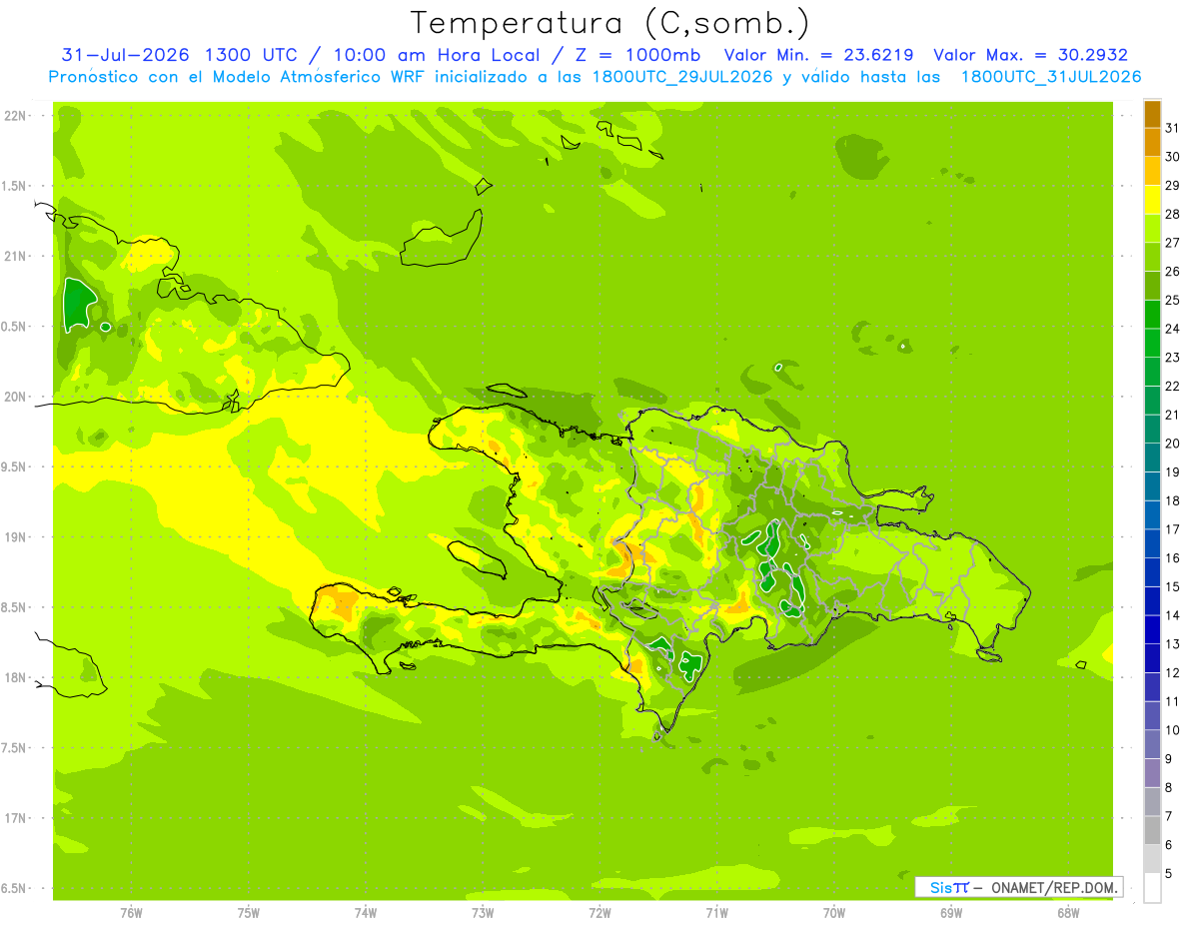
Task: Click the legend value '25'
Action: [x=1172, y=300]
